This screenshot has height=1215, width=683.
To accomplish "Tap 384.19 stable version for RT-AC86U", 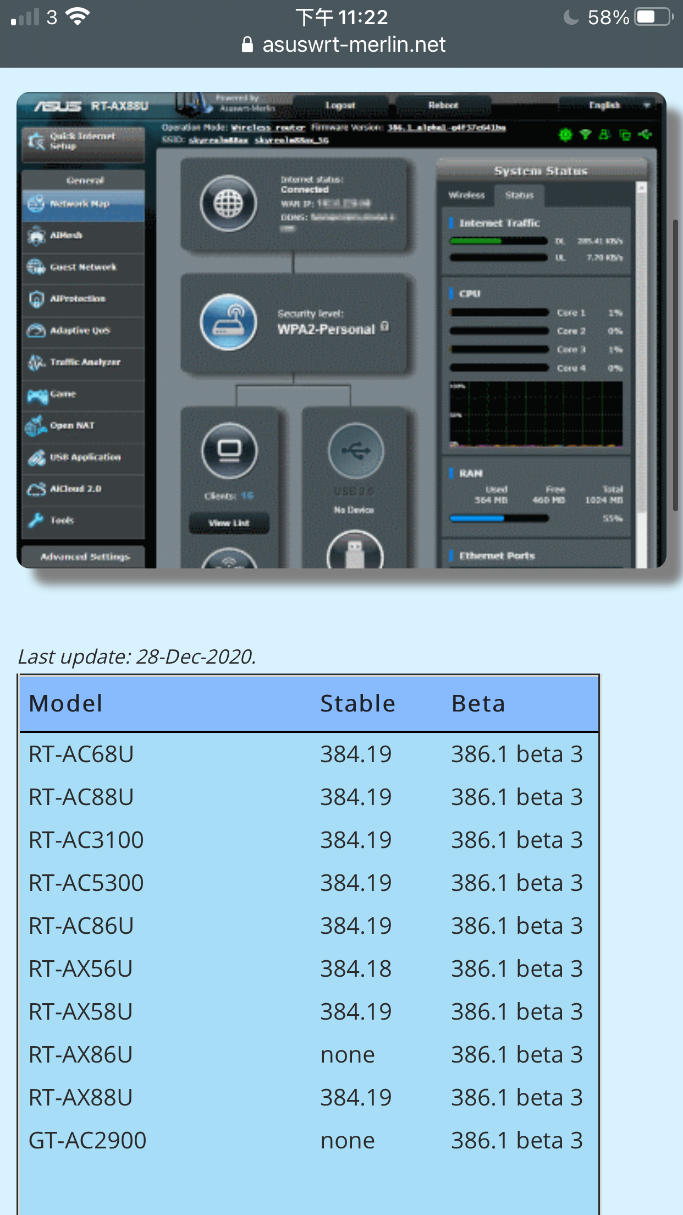I will pos(356,926).
